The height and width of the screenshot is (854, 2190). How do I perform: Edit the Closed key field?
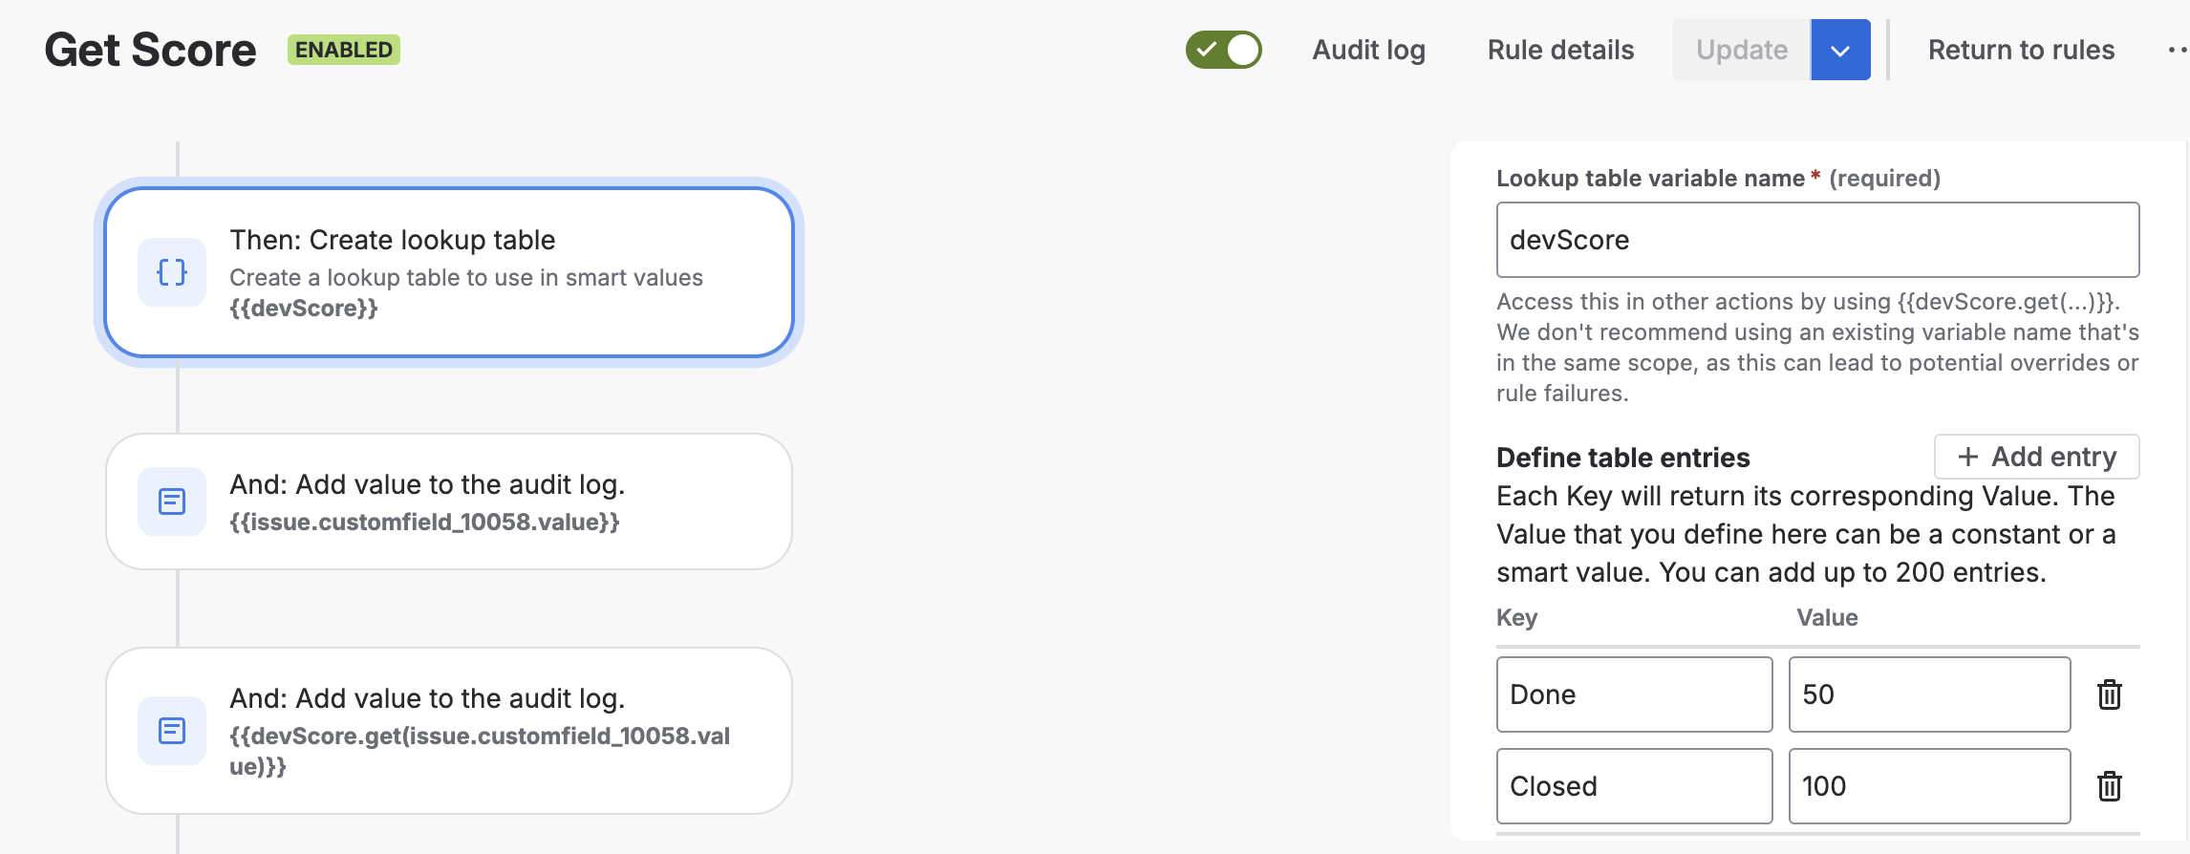pyautogui.click(x=1635, y=786)
